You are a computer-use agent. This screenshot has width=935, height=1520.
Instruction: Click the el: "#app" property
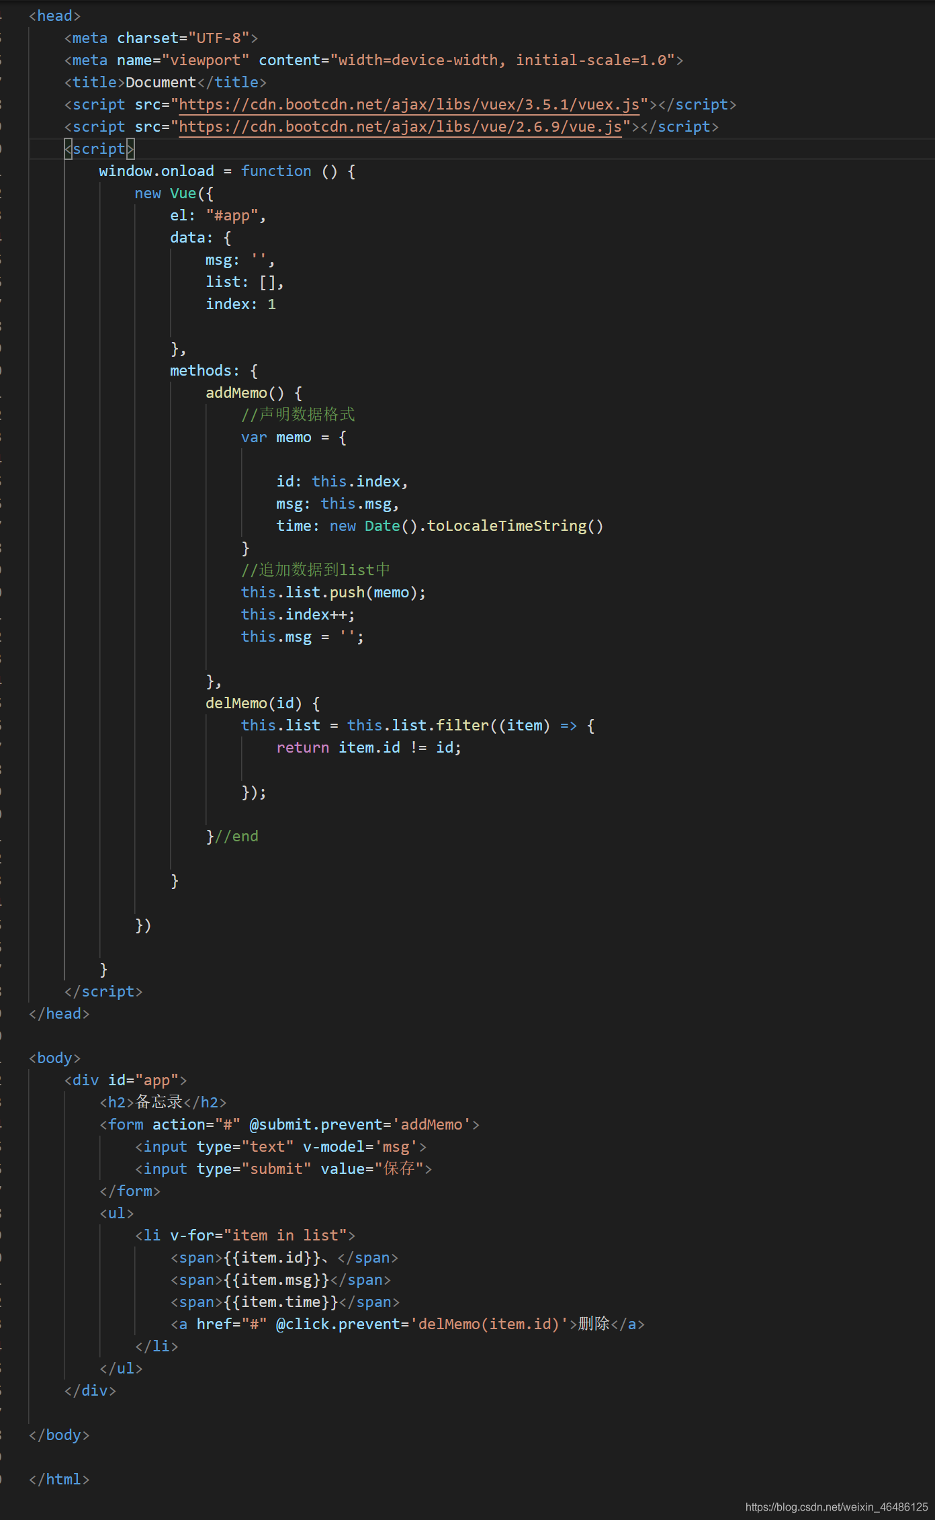pos(218,216)
